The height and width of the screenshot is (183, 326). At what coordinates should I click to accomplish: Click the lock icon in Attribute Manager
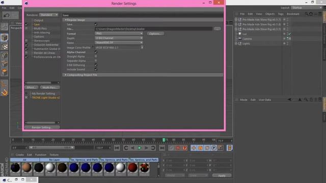pyautogui.click(x=311, y=100)
